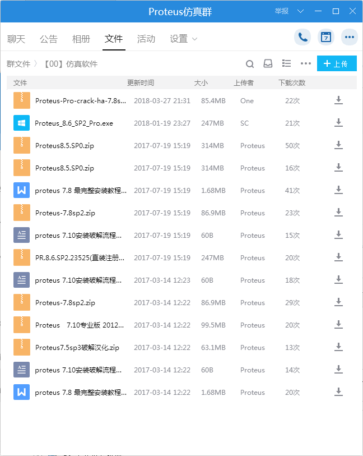Download PR.8.6.SP2.23525 archive

point(338,257)
